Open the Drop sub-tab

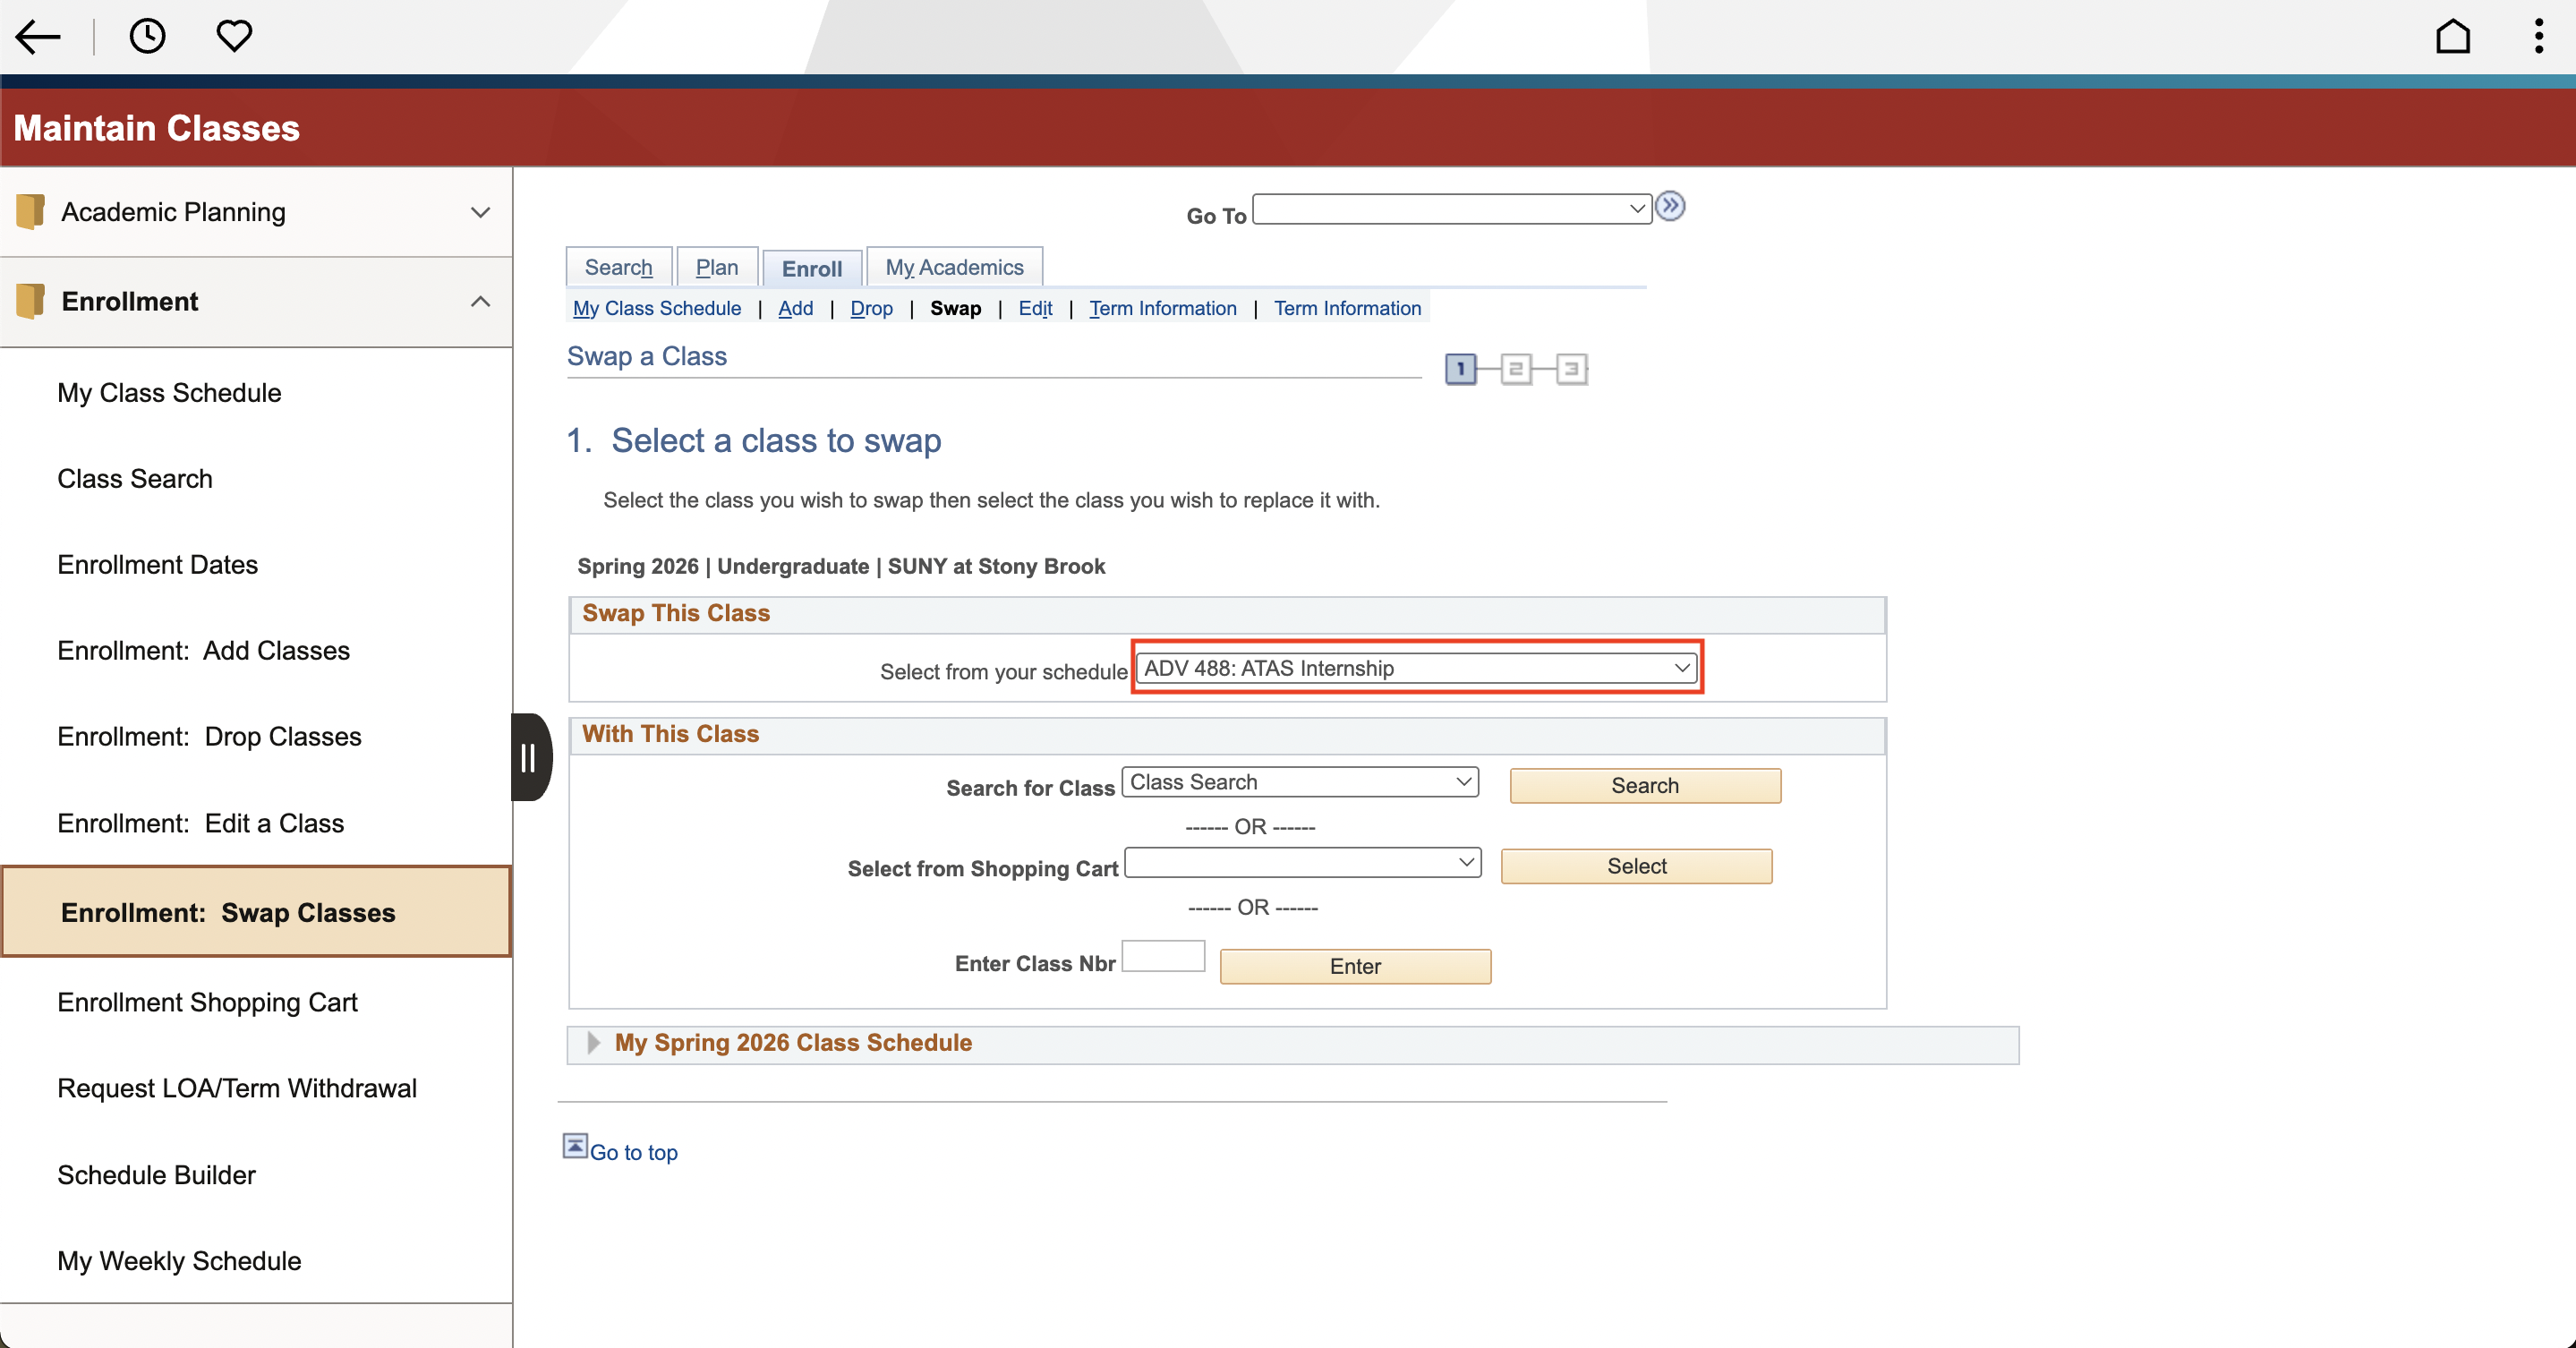[x=871, y=308]
